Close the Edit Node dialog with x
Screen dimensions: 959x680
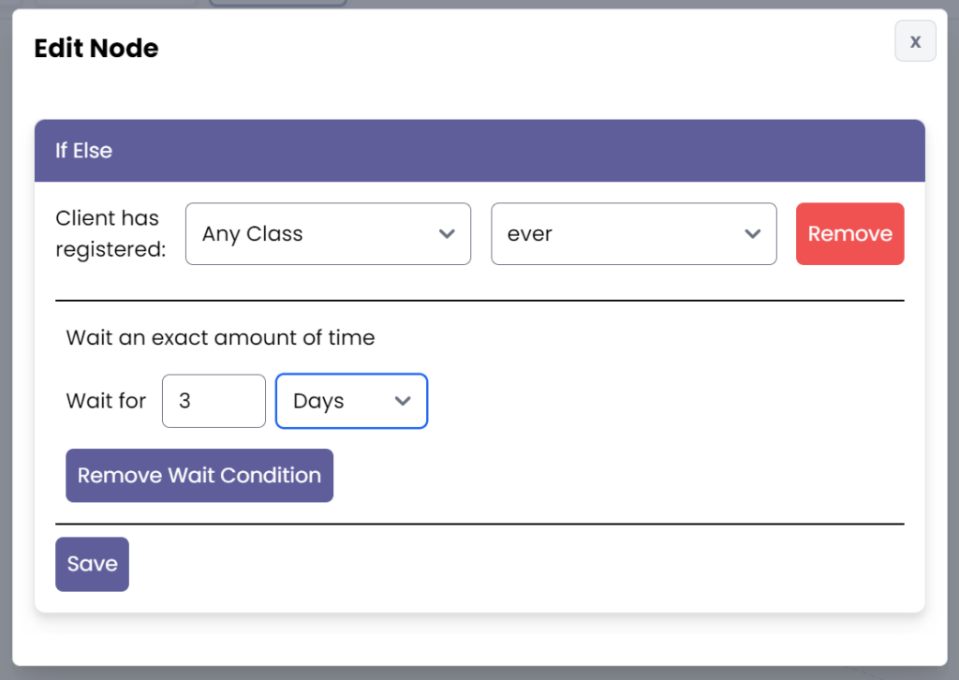pos(915,41)
